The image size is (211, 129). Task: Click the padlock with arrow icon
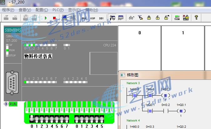(x=167, y=17)
